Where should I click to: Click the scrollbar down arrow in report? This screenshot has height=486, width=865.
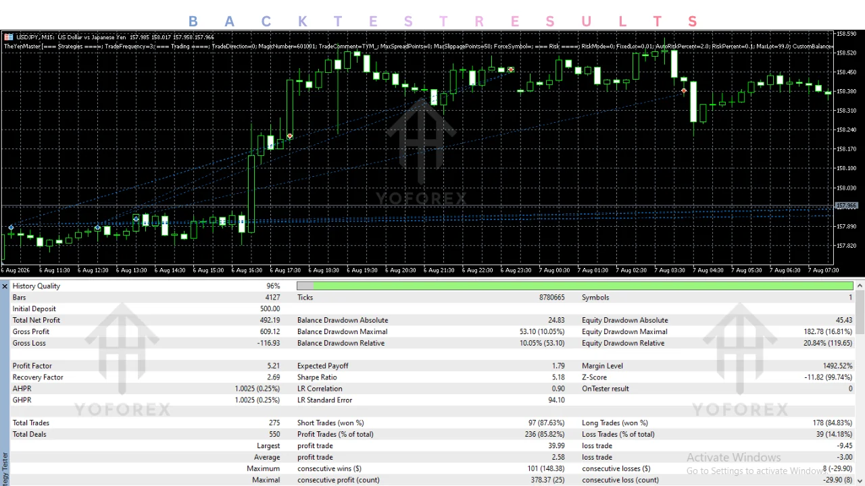tap(860, 481)
